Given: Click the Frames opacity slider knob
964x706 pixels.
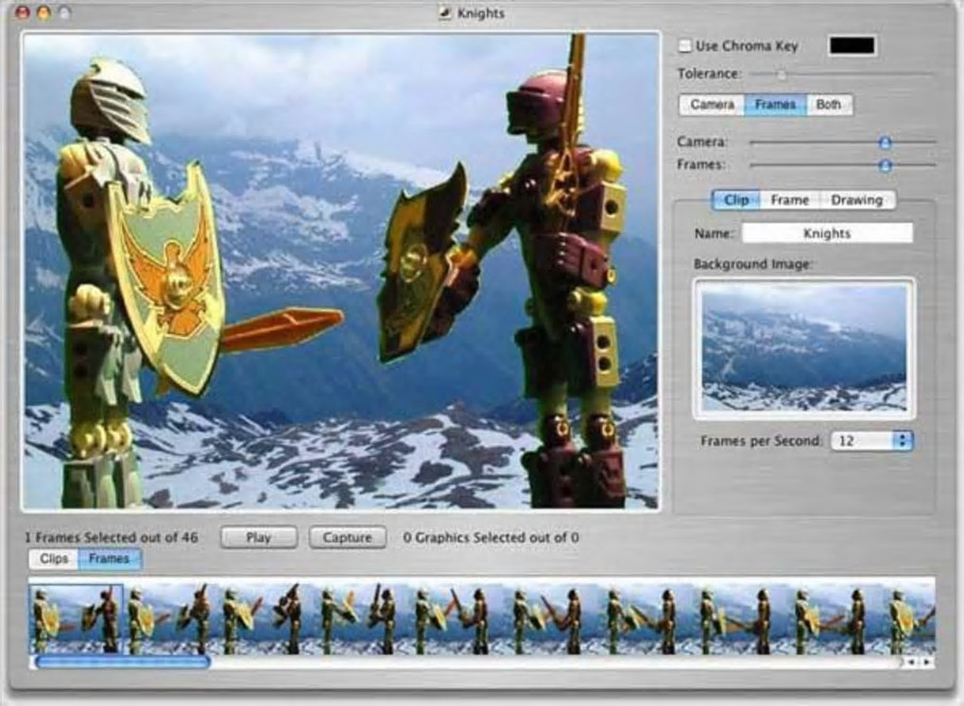Looking at the screenshot, I should 885,165.
